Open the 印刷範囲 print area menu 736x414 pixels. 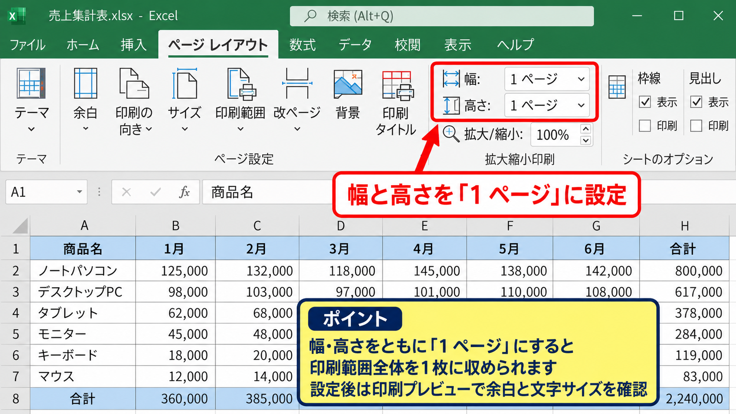click(240, 100)
